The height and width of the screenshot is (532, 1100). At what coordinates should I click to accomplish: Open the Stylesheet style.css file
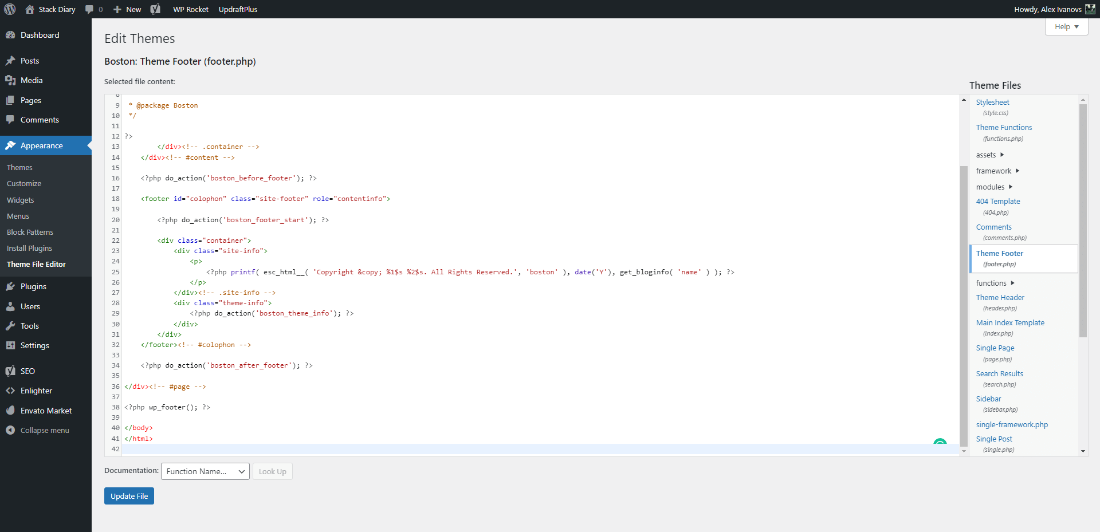[992, 102]
